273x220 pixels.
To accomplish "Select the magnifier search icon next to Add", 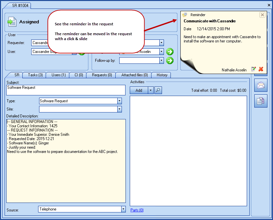I will click(x=158, y=90).
